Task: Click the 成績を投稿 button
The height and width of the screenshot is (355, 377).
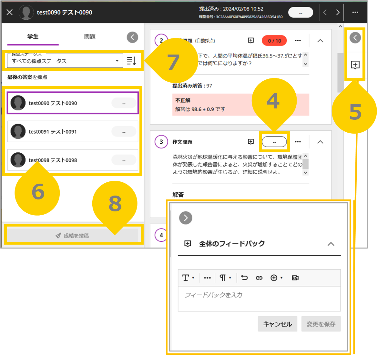Action: (73, 236)
